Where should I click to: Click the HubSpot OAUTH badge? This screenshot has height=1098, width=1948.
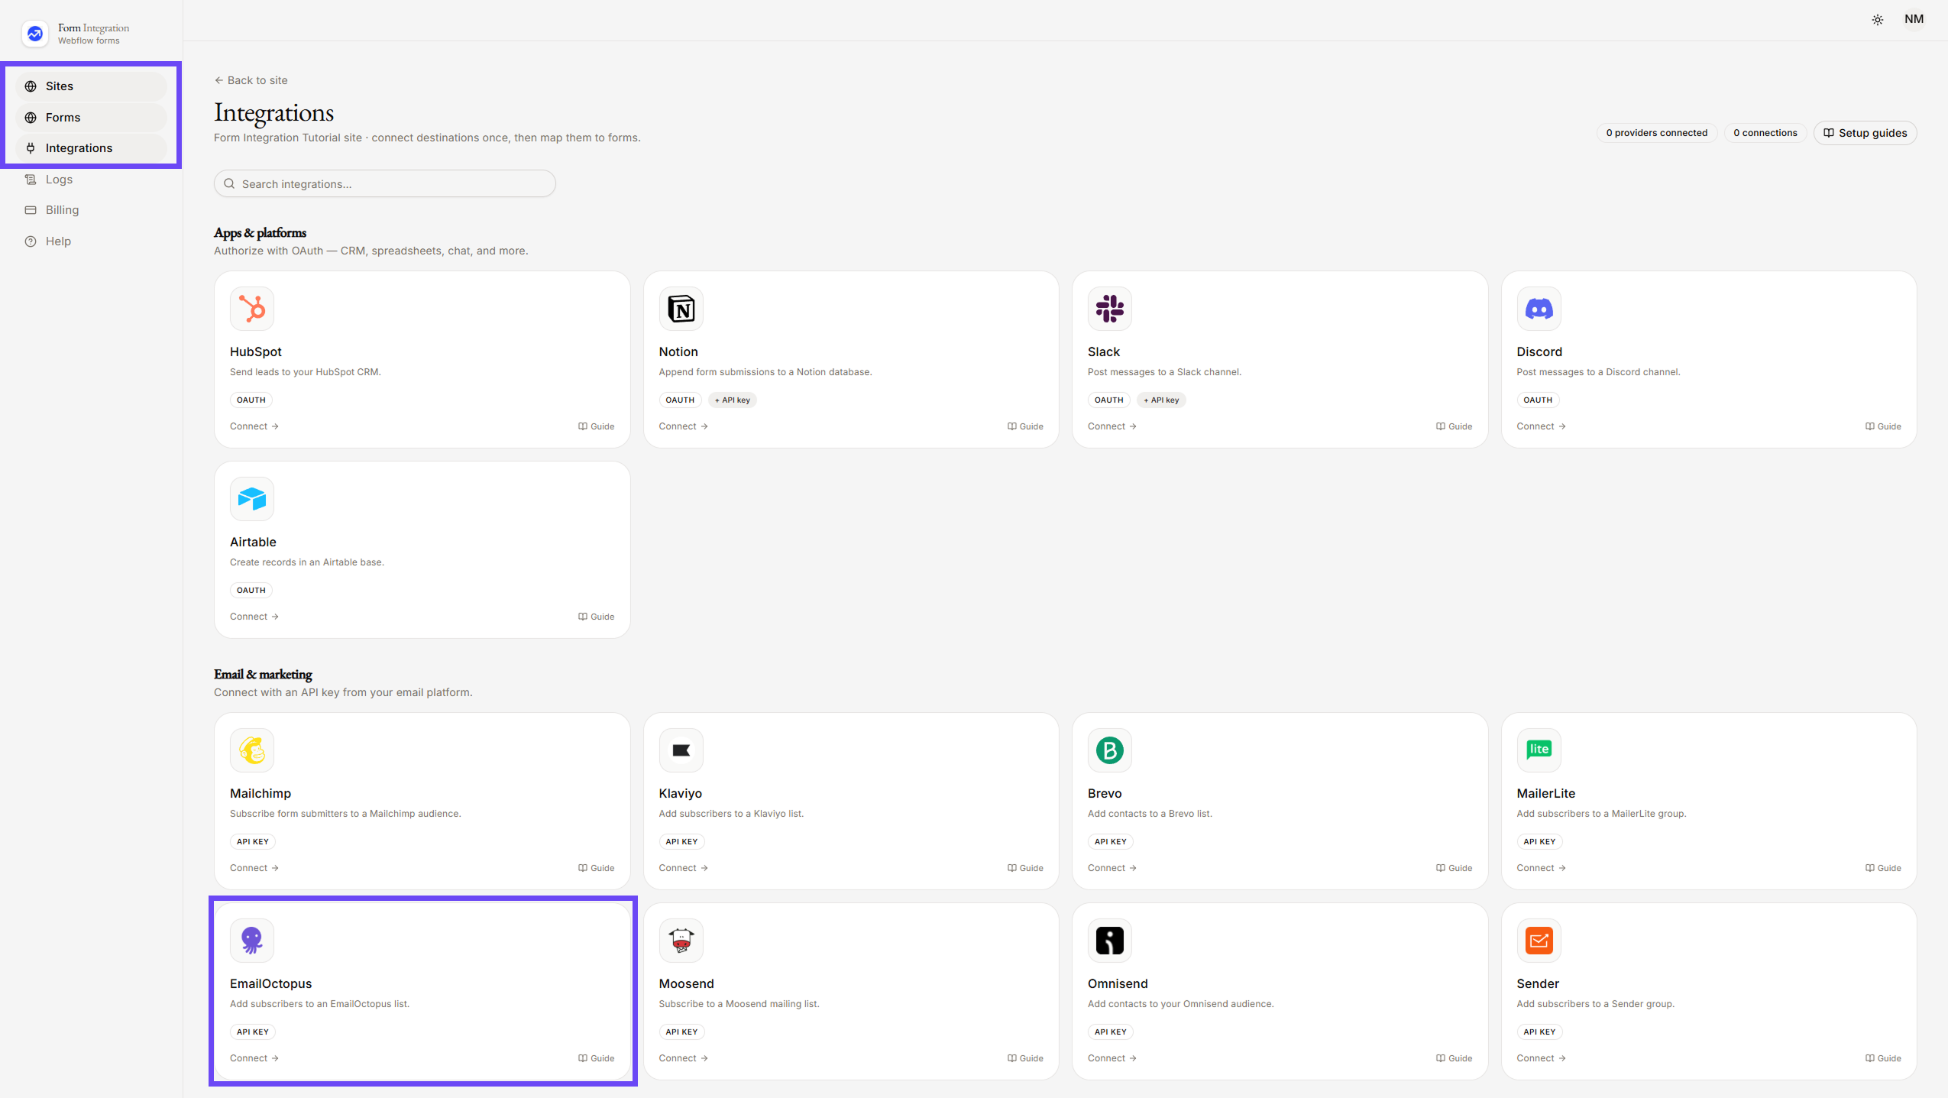(251, 400)
